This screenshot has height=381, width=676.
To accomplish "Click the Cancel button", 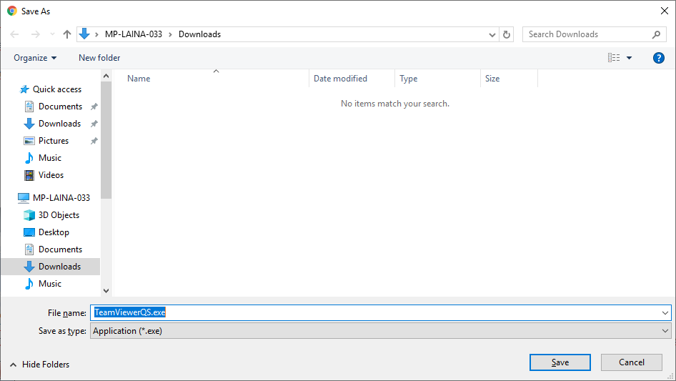I will pyautogui.click(x=632, y=362).
